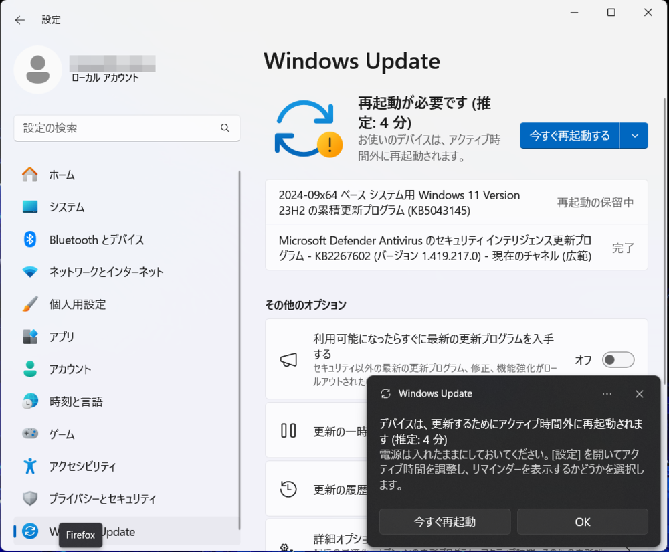Open notification three-dots options menu
Viewport: 669px width, 552px height.
tap(607, 393)
